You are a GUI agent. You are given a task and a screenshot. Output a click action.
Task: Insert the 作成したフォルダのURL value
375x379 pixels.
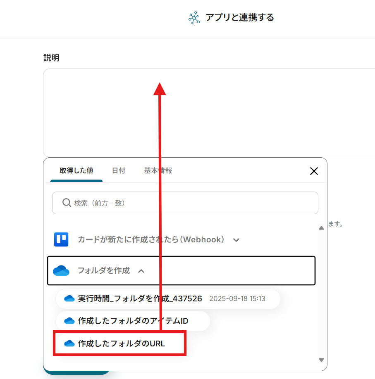[x=121, y=343]
